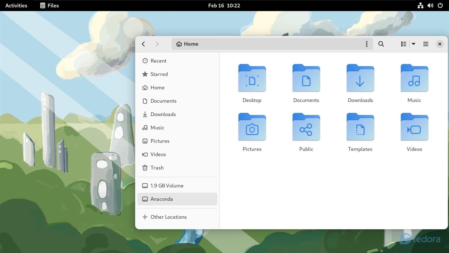This screenshot has height=253, width=449.
Task: Open the Music location in sidebar
Action: [x=157, y=128]
